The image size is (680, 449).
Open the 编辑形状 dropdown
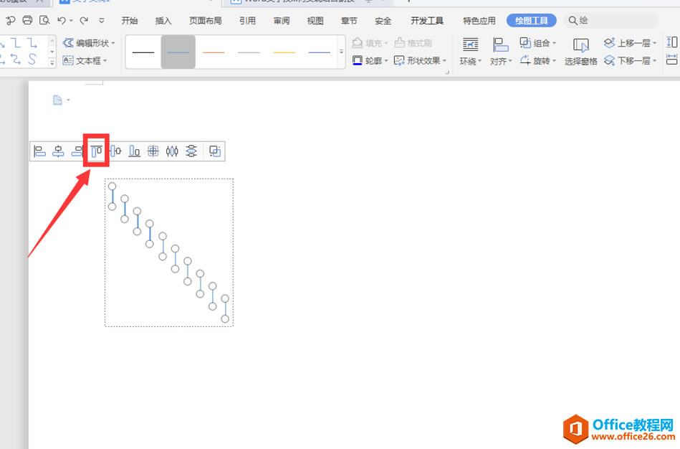coord(89,43)
